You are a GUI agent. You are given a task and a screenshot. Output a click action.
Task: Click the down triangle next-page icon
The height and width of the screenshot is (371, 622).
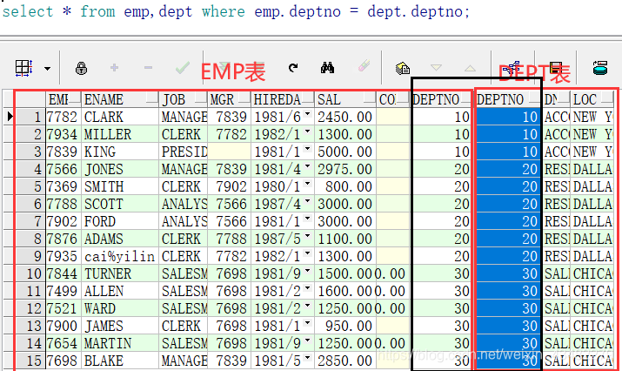pos(437,68)
